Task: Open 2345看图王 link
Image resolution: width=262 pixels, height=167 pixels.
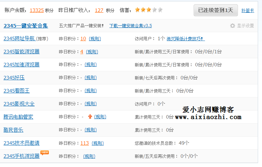Action: 17,91
